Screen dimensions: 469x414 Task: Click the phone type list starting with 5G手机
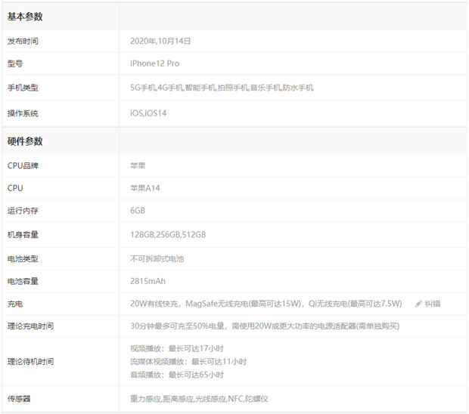click(x=222, y=88)
